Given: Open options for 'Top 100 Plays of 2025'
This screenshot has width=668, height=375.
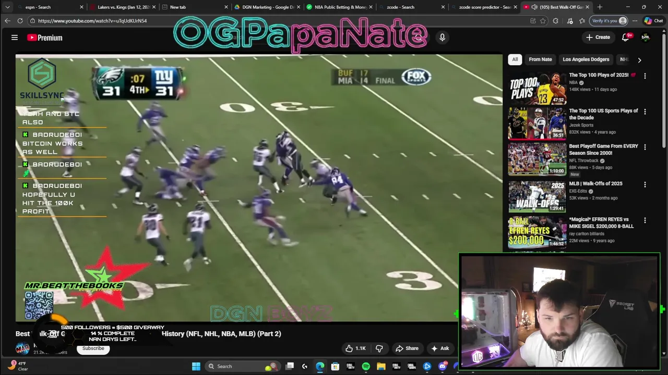Looking at the screenshot, I should pos(645,76).
